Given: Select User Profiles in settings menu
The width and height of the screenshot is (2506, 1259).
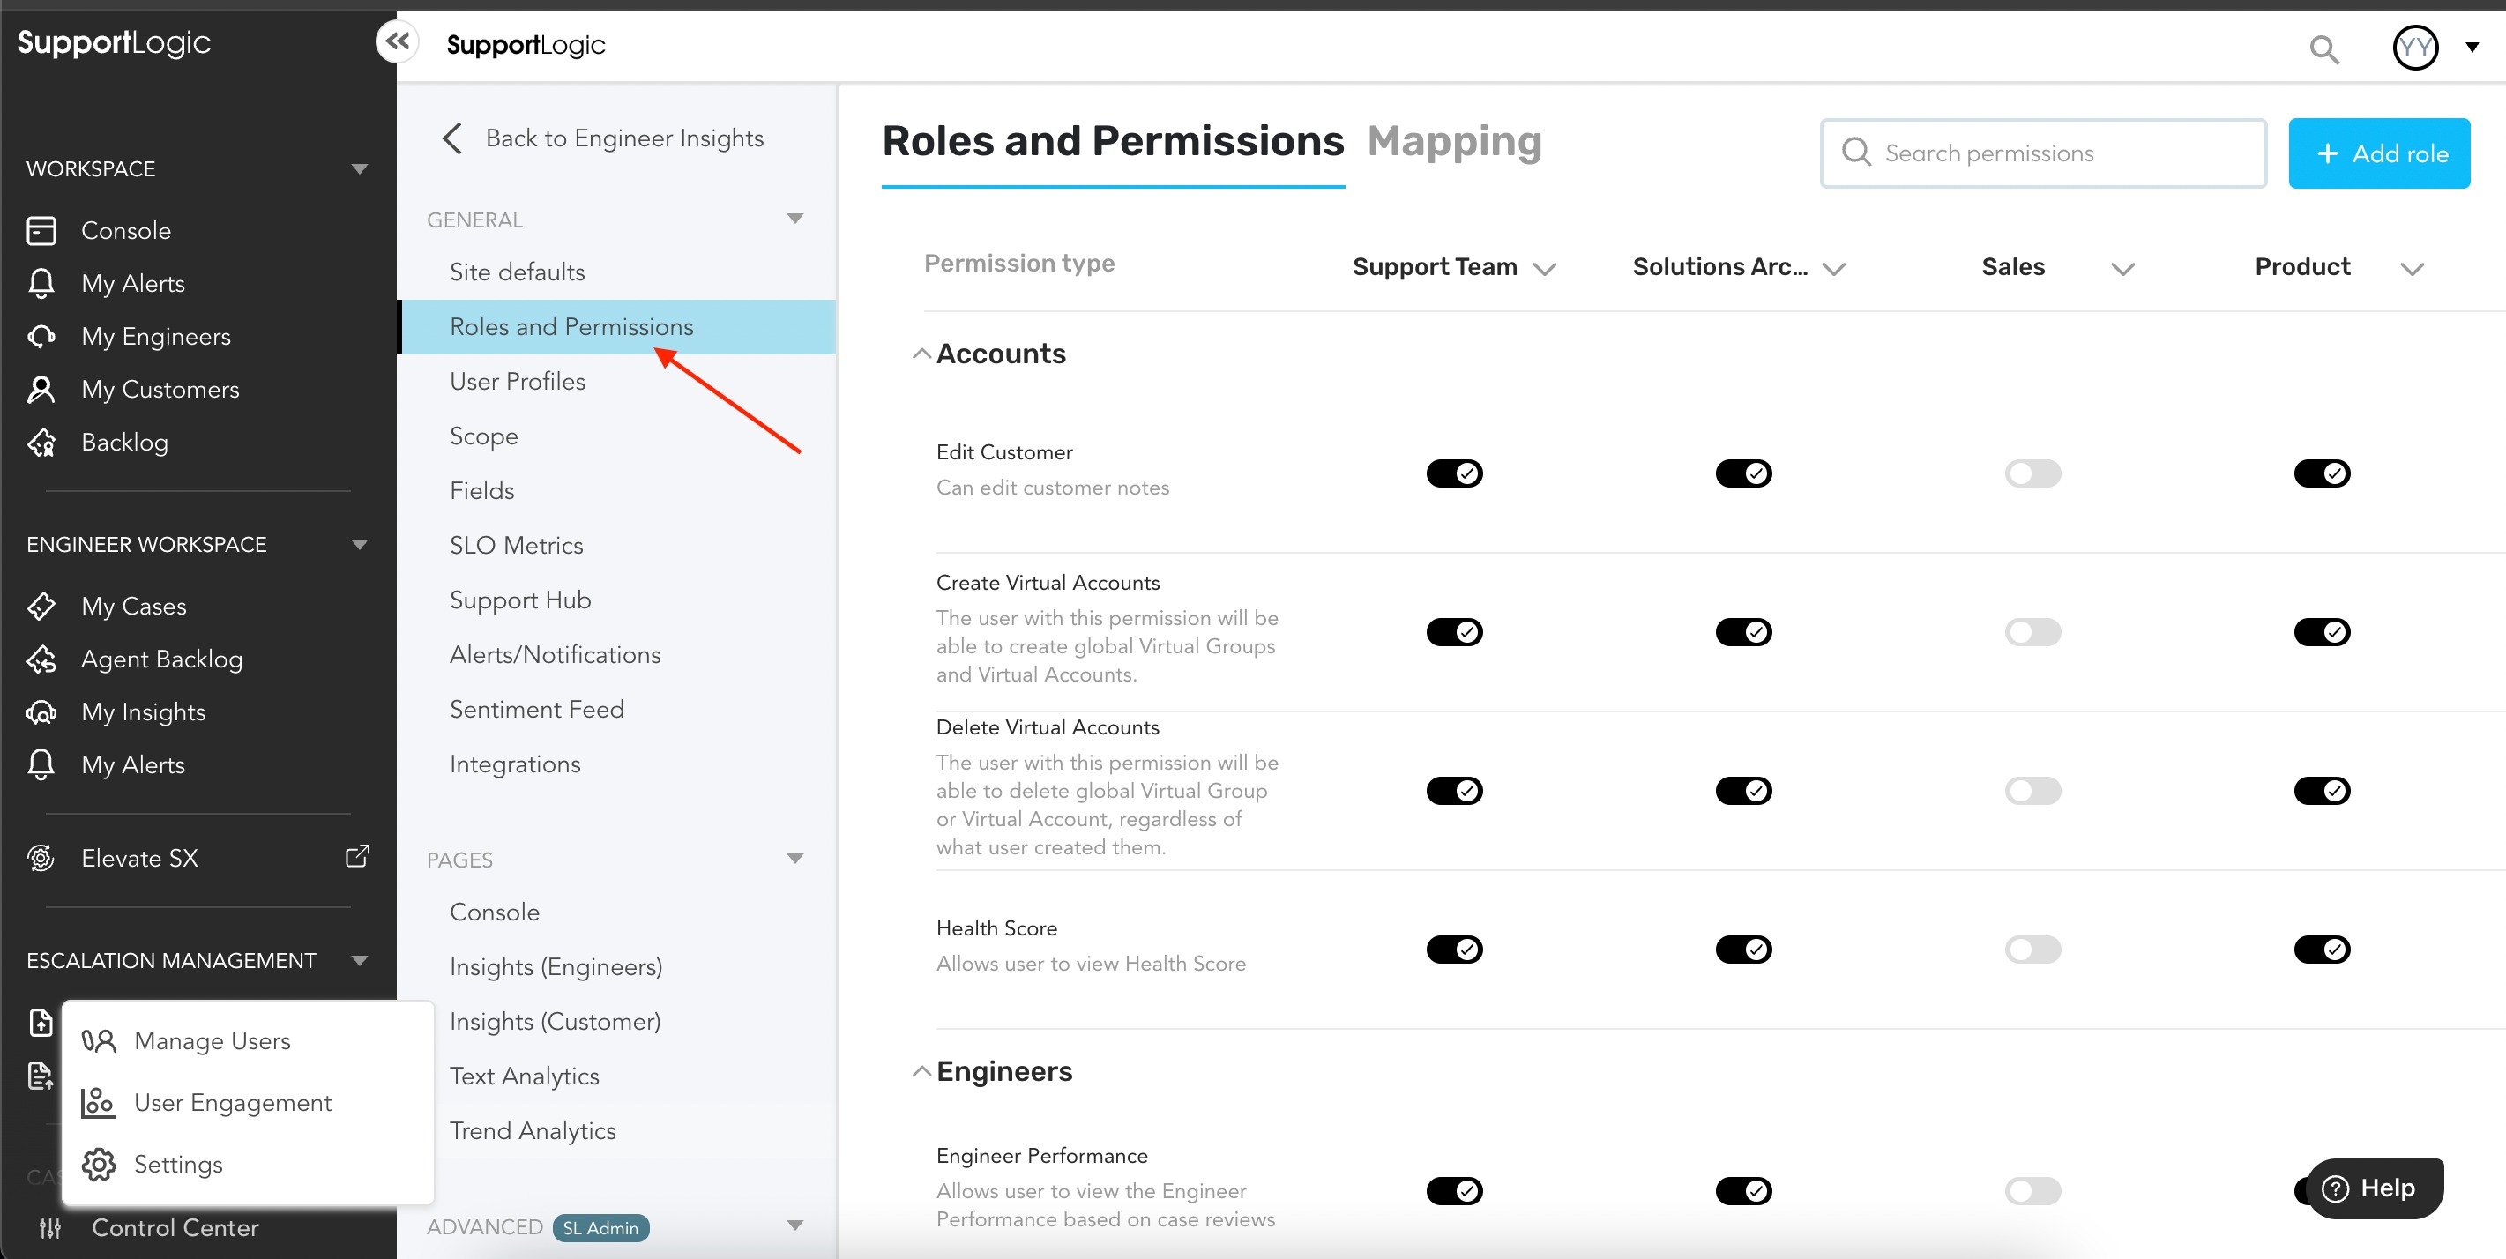Looking at the screenshot, I should [x=517, y=382].
